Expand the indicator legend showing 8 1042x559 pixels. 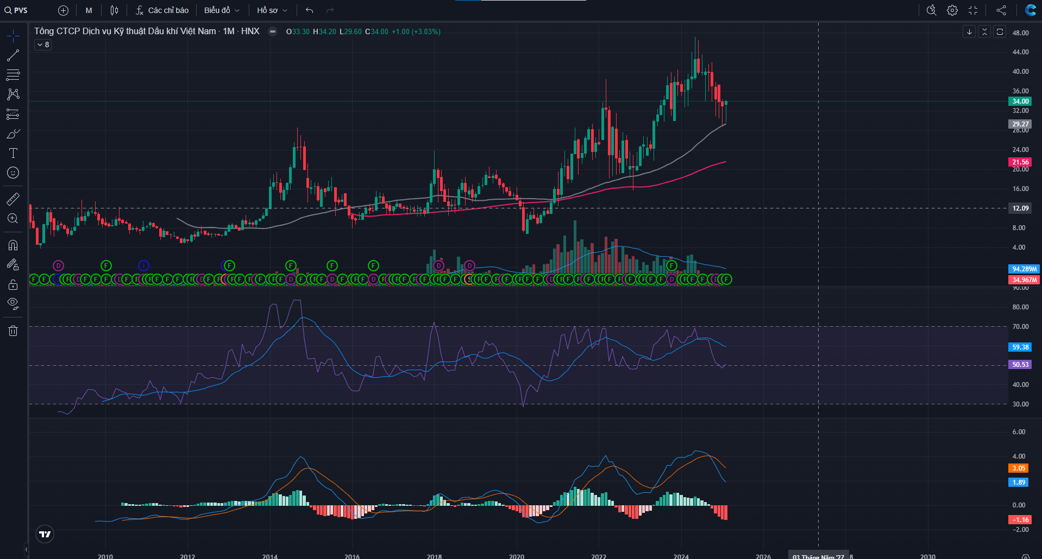pyautogui.click(x=43, y=45)
